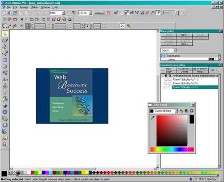Viewport: 224px width, 182px height.
Task: Open the Current fill color dropdown
Action: [176, 111]
